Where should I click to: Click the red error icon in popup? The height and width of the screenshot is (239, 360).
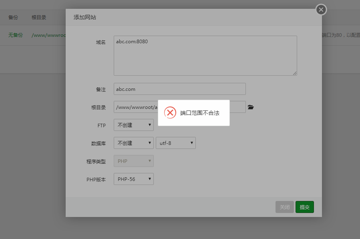[171, 112]
